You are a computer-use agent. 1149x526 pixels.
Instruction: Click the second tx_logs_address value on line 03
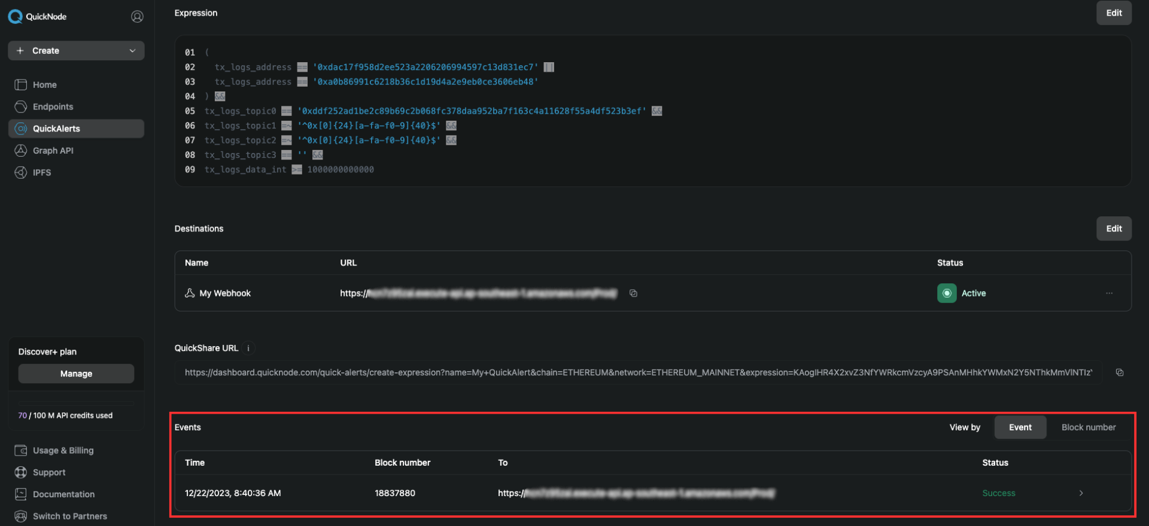(425, 82)
